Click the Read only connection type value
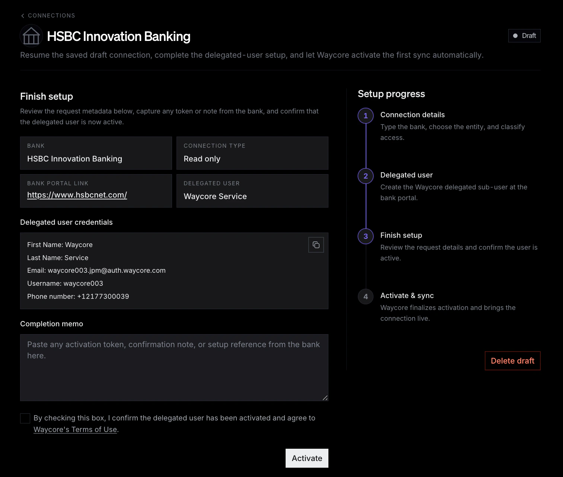 click(x=202, y=159)
